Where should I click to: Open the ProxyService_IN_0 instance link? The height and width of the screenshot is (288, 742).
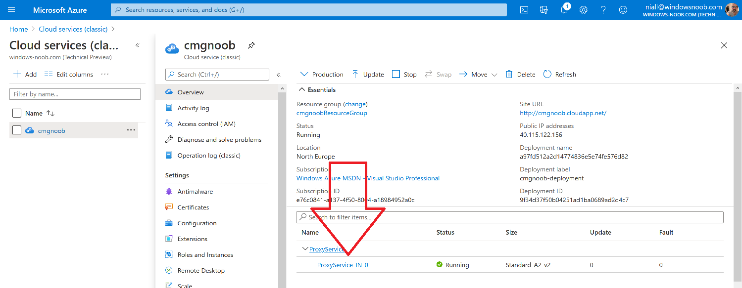pos(343,265)
